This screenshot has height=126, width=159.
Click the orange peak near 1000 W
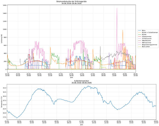coord(123,30)
